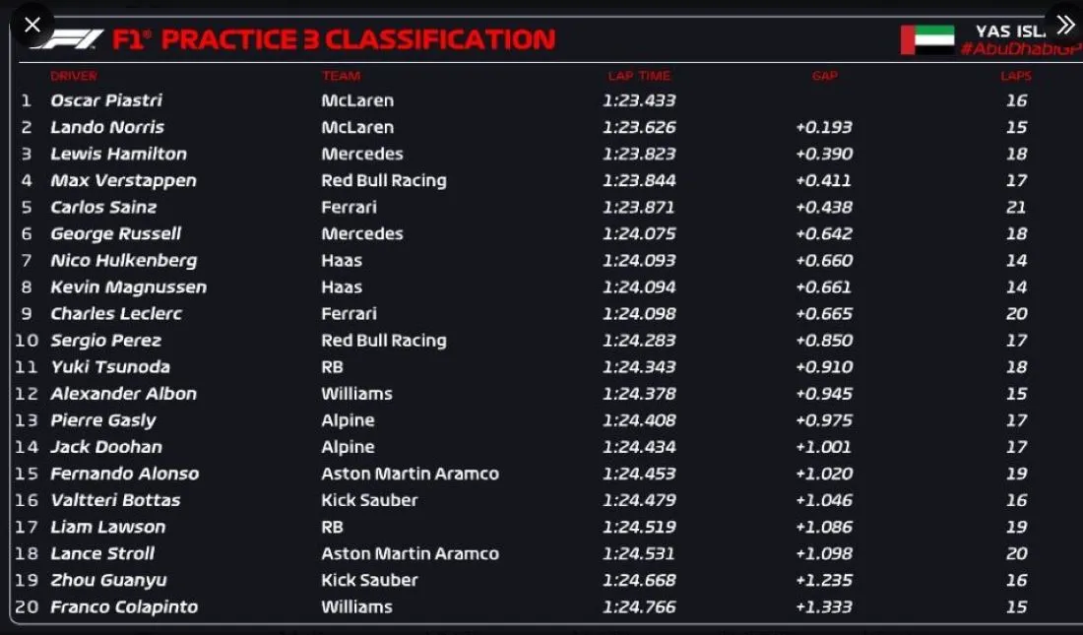Select driver name Franco Colapinto
The height and width of the screenshot is (635, 1083).
124,606
